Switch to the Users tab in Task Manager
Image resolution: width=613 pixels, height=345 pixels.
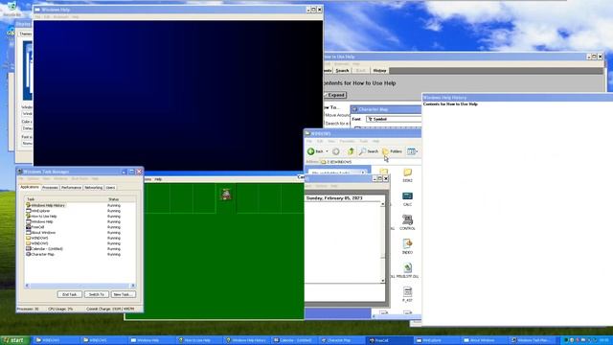tap(111, 188)
